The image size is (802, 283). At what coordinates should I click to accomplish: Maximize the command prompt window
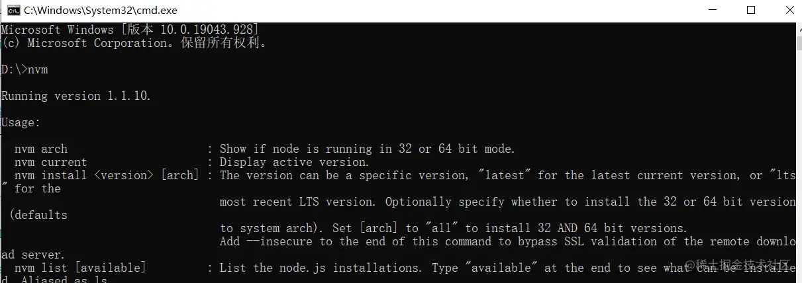tap(751, 10)
